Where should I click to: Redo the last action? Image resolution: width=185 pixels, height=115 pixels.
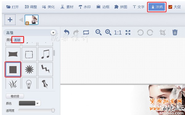pyautogui.click(x=76, y=32)
